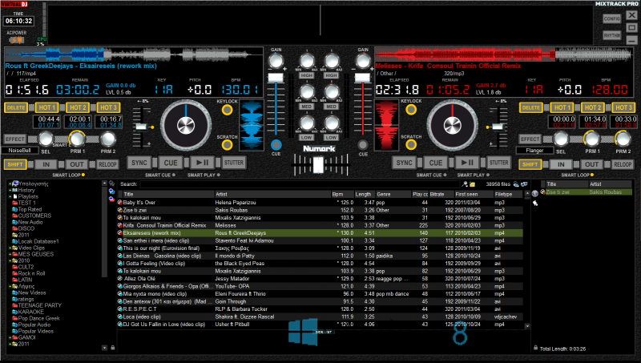Viewport: 641px width, 363px height.
Task: Click the AC power plug icon
Action: point(17,40)
